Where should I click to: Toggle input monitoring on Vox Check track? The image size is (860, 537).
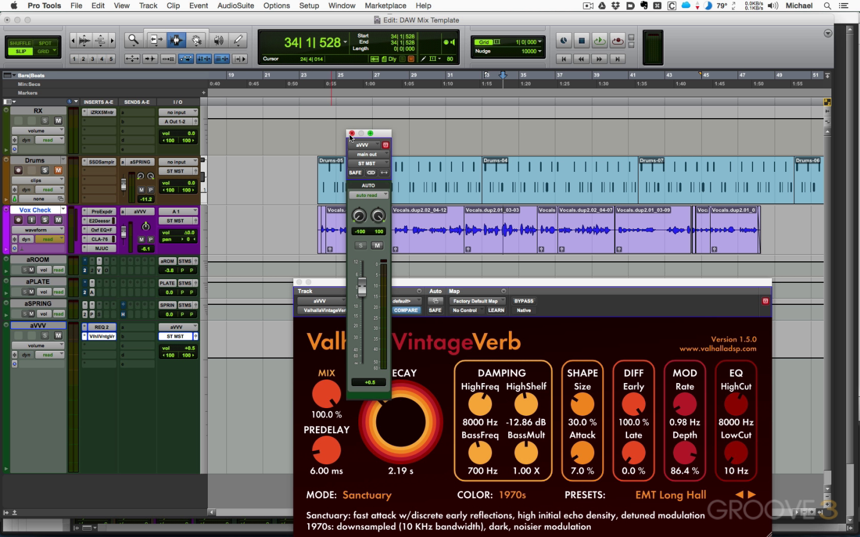point(31,220)
